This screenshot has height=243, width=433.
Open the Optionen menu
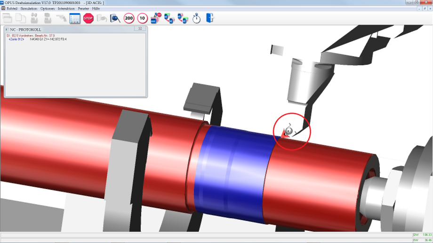47,8
